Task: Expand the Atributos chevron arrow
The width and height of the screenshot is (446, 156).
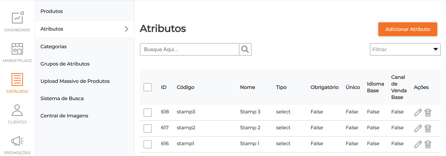Action: (x=126, y=29)
